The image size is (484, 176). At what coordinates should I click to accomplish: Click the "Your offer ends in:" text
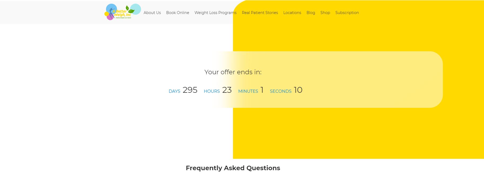pos(233,72)
